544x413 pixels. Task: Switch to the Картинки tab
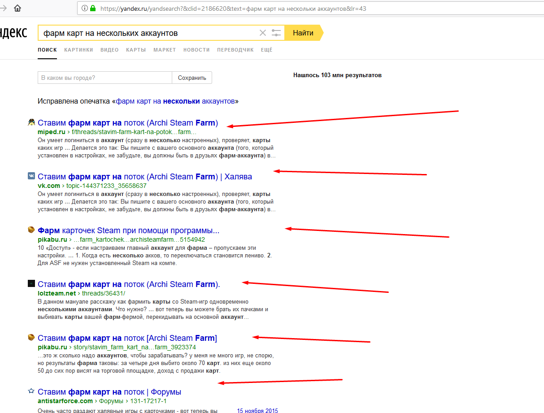(x=78, y=50)
